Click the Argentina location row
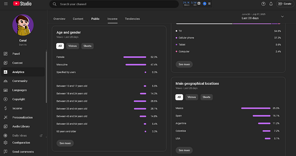This screenshot has width=296, height=156. [227, 123]
